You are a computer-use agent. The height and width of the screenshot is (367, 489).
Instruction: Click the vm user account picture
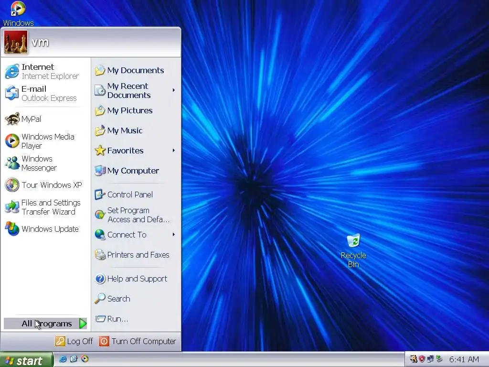(x=16, y=42)
